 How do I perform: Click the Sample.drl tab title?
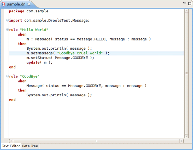click(x=16, y=4)
